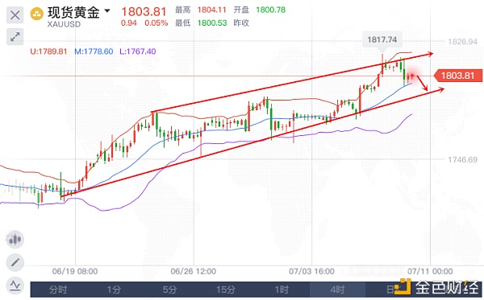Click the open value 1800.78
The height and width of the screenshot is (300, 484).
271,10
